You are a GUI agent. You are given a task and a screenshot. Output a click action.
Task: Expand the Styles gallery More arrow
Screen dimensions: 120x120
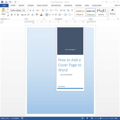[x=107, y=15]
